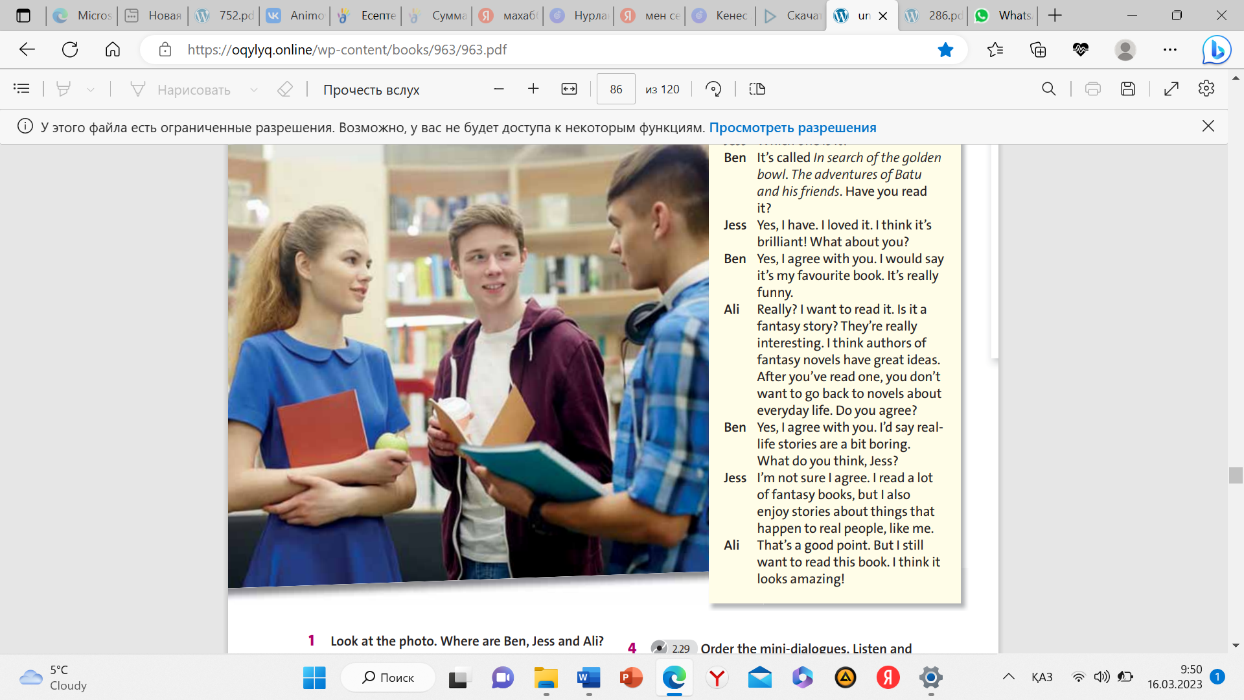
Task: Toggle the eraser tool
Action: [x=285, y=89]
